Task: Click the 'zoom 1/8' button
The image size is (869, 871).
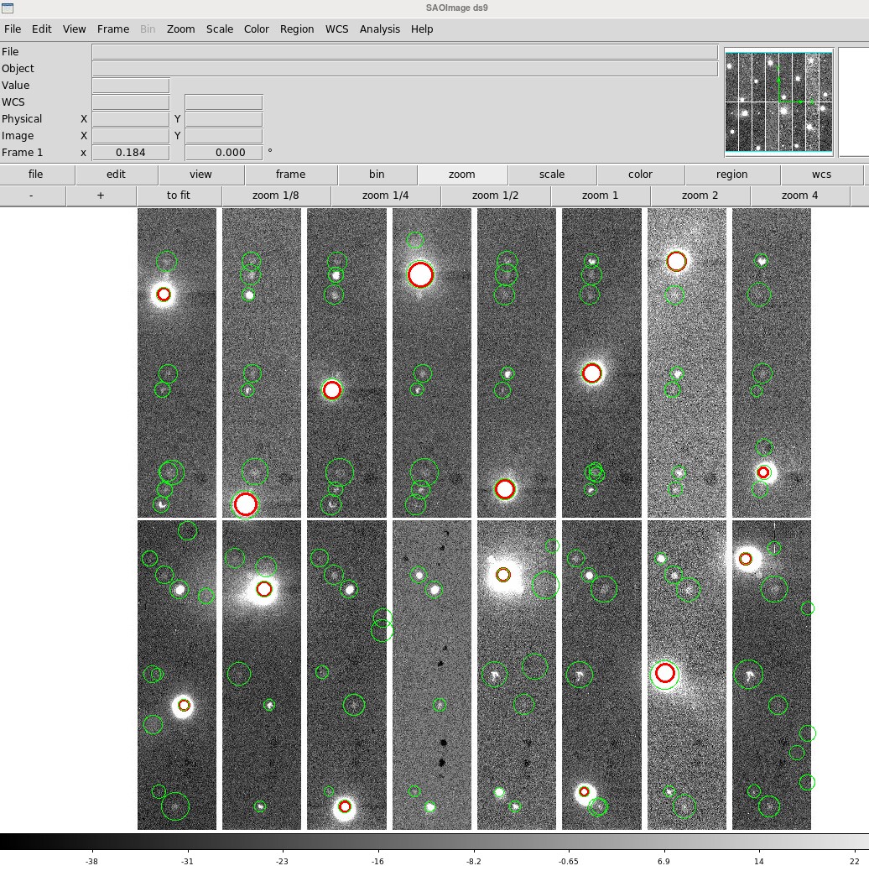Action: tap(276, 196)
